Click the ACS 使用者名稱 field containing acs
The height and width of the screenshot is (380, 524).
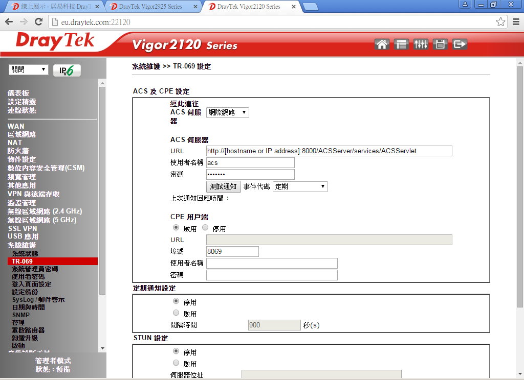(x=250, y=162)
